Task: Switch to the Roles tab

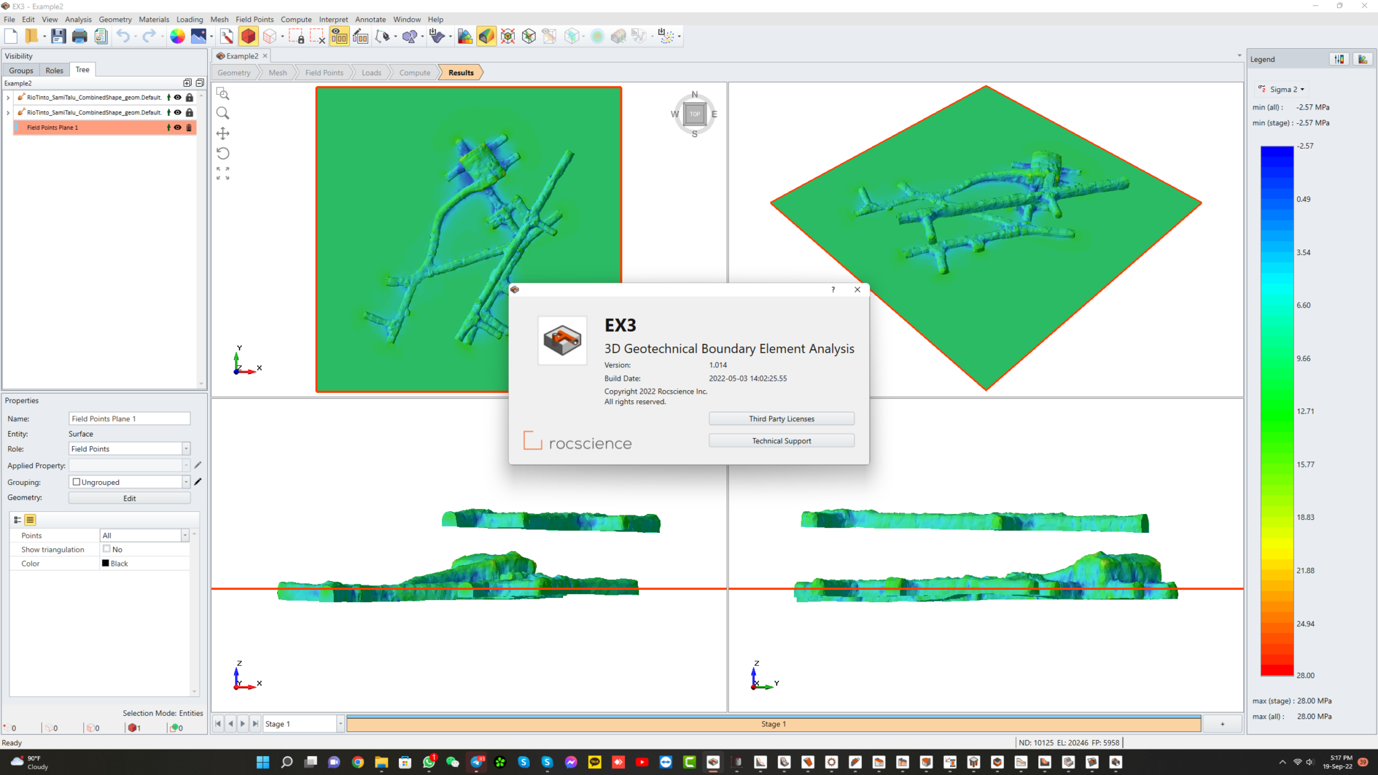Action: (x=54, y=69)
